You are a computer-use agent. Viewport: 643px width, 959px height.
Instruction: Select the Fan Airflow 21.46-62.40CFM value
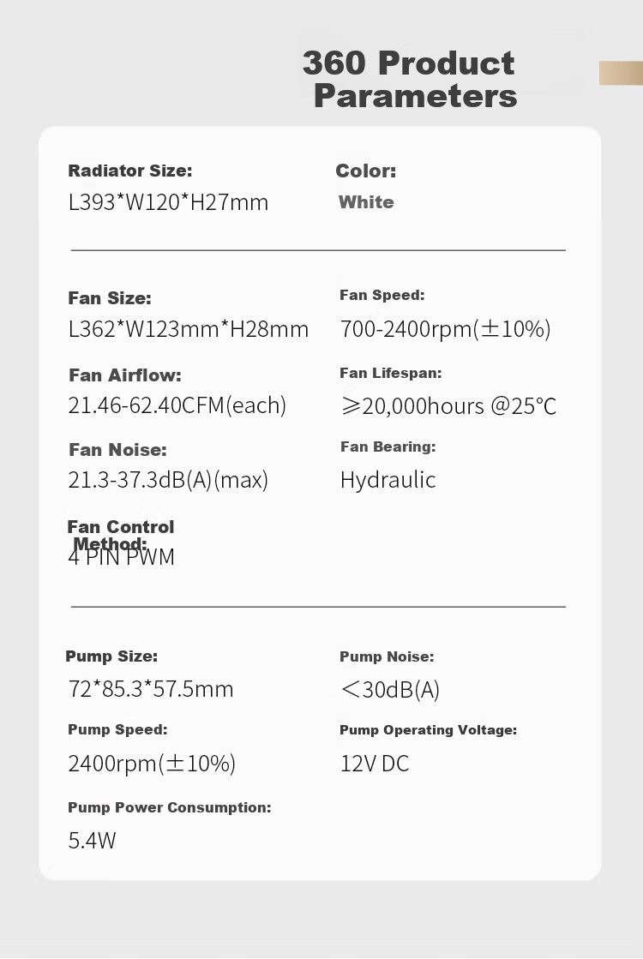coord(177,405)
